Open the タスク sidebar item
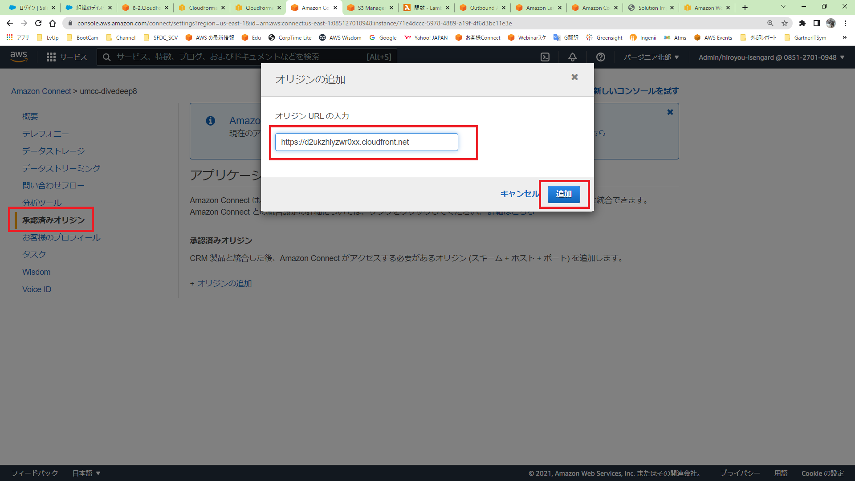The height and width of the screenshot is (481, 855). (x=34, y=254)
